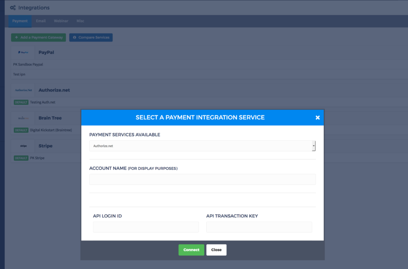Close the payment integration dialog with X
This screenshot has height=269, width=408.
click(318, 118)
